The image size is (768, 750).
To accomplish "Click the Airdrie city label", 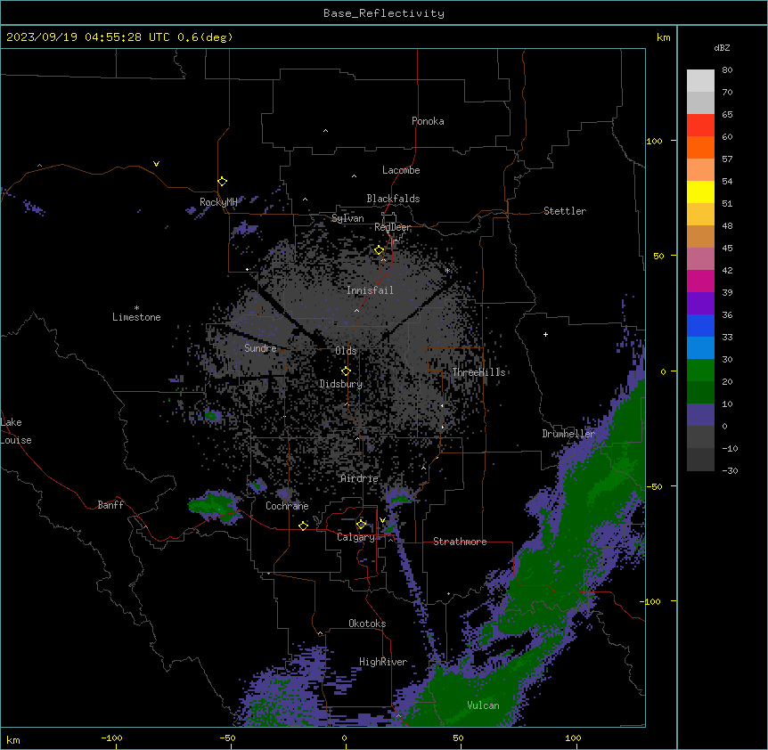I will coord(359,478).
